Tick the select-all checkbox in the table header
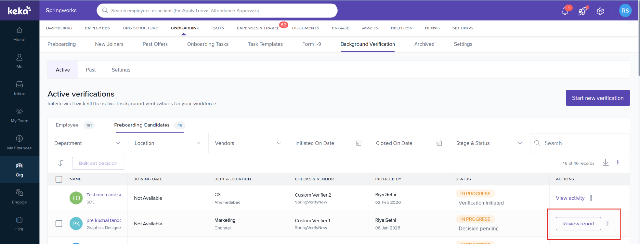Image resolution: width=640 pixels, height=244 pixels. tap(59, 179)
